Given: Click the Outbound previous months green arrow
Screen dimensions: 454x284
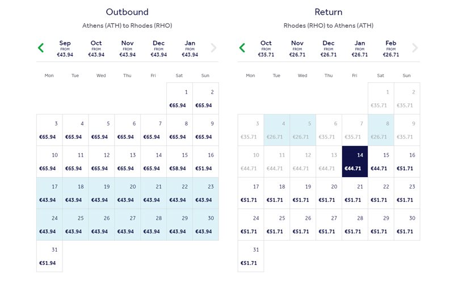Looking at the screenshot, I should point(41,48).
